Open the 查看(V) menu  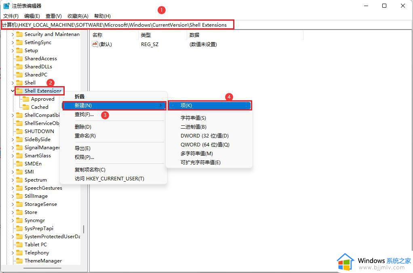click(53, 16)
